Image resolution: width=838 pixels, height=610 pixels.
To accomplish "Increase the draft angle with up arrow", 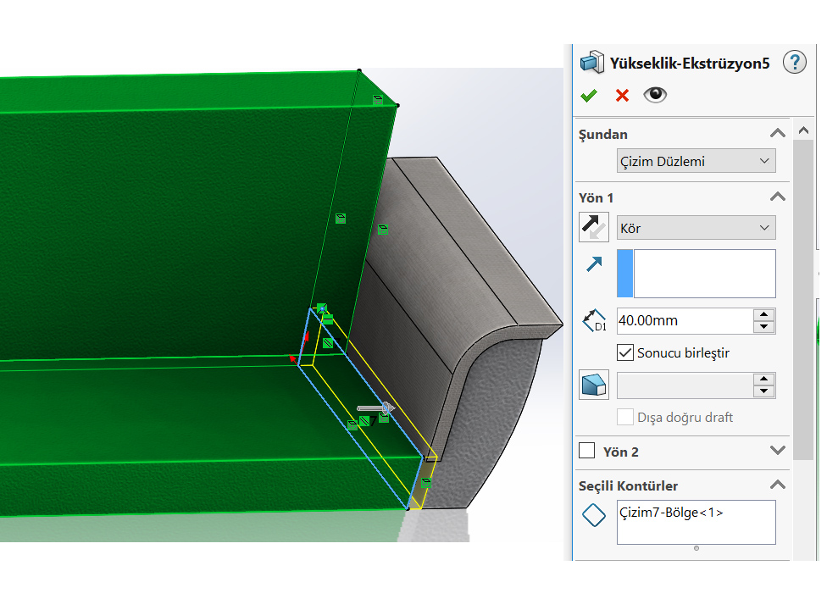I will click(x=764, y=380).
